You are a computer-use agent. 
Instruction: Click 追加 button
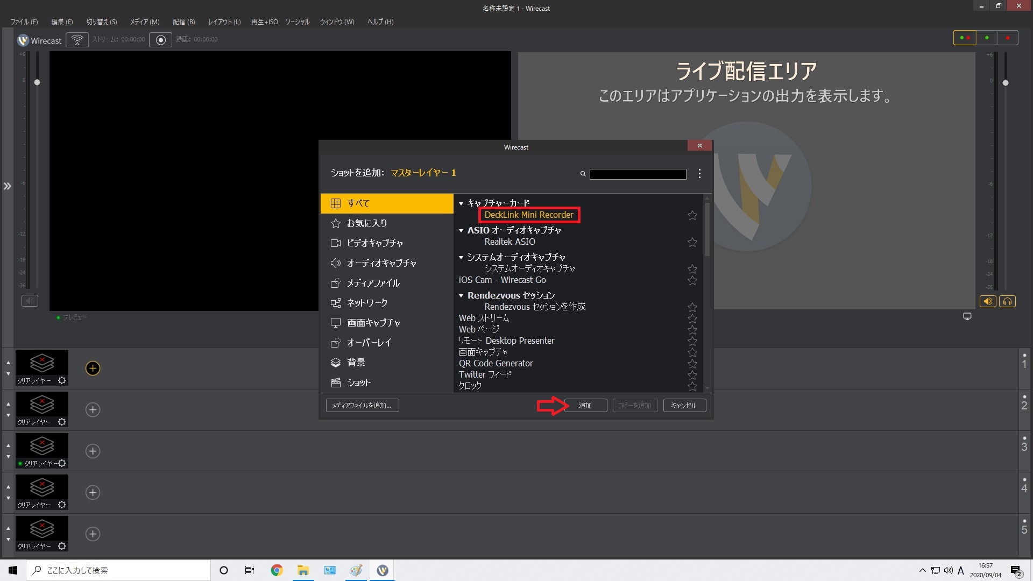(585, 406)
